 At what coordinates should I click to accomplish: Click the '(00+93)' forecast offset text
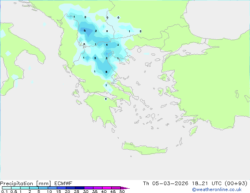(x=236, y=184)
